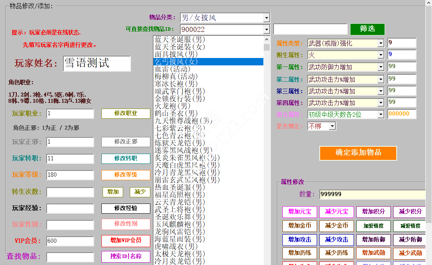
Task: Expand the 属性类型 dropdown
Action: click(381, 44)
